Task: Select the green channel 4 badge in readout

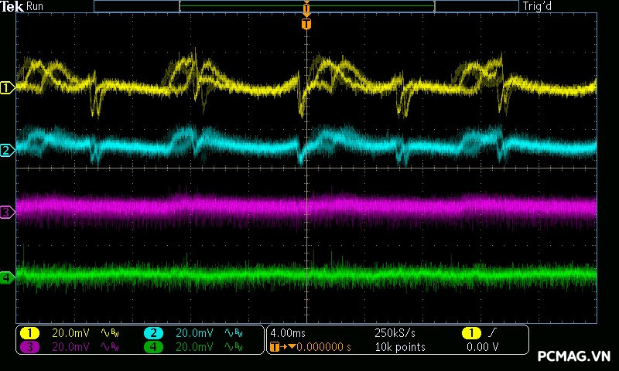Action: [x=154, y=347]
